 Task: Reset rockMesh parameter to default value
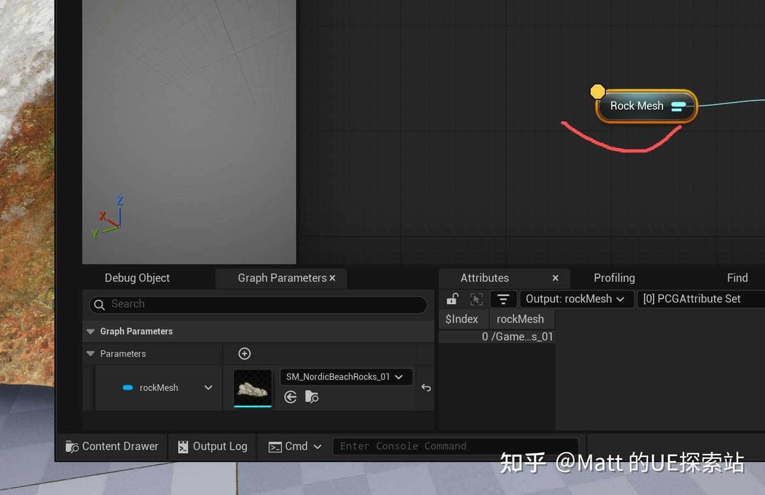tap(426, 388)
